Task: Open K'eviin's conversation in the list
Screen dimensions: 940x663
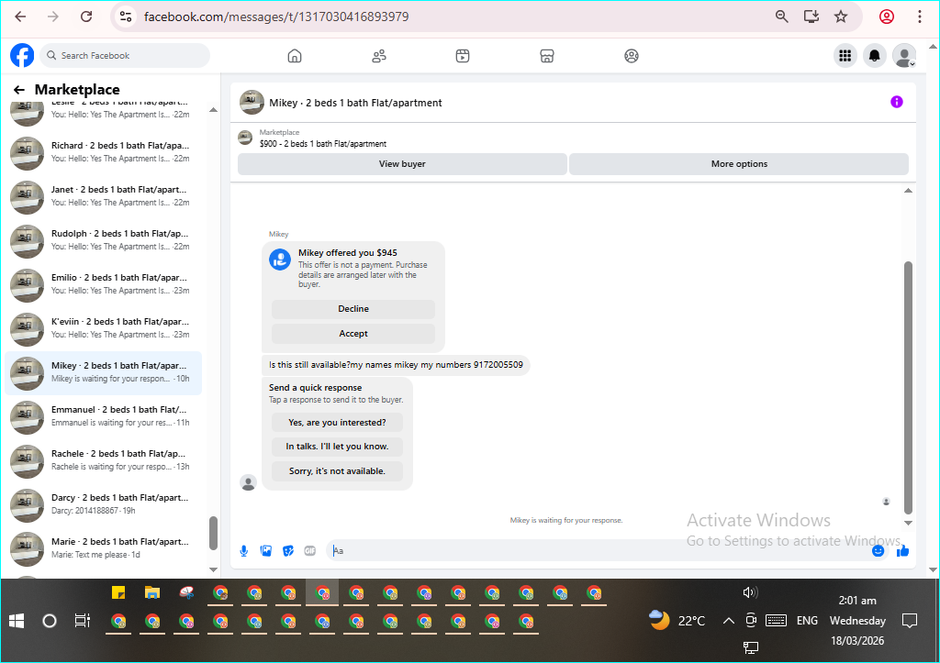Action: coord(103,329)
